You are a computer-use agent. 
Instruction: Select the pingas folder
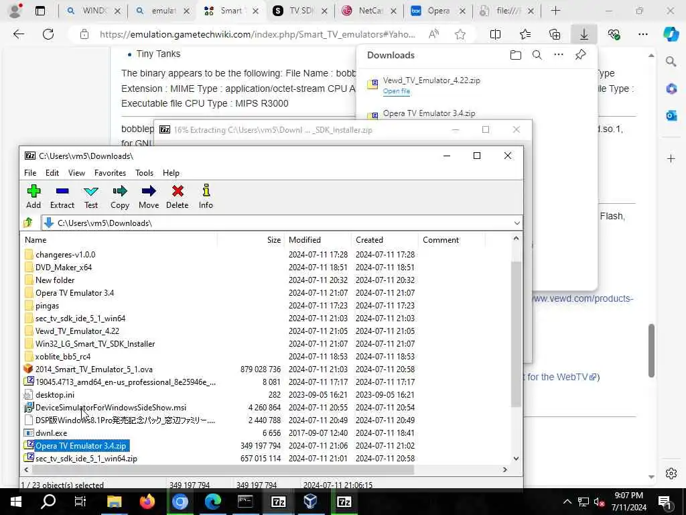47,305
